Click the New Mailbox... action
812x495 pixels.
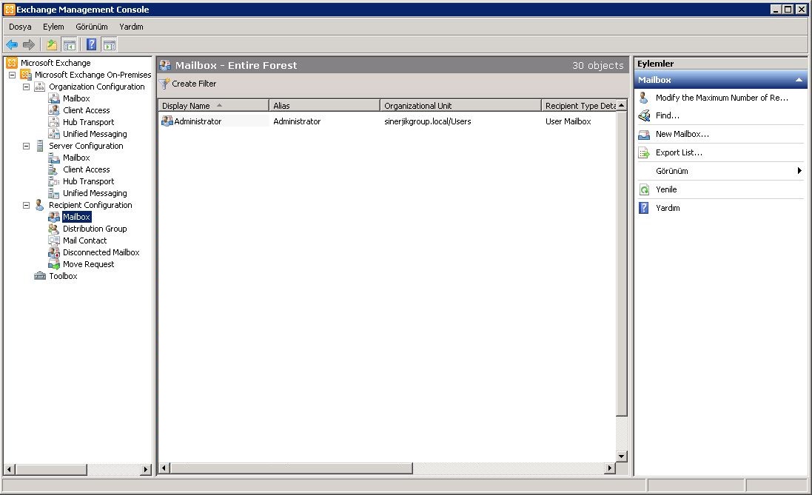(682, 134)
